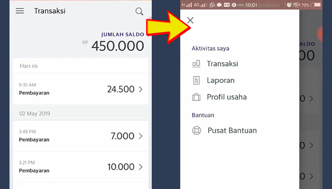The width and height of the screenshot is (332, 189).
Task: Select the Bantuan section heading
Action: tap(203, 115)
